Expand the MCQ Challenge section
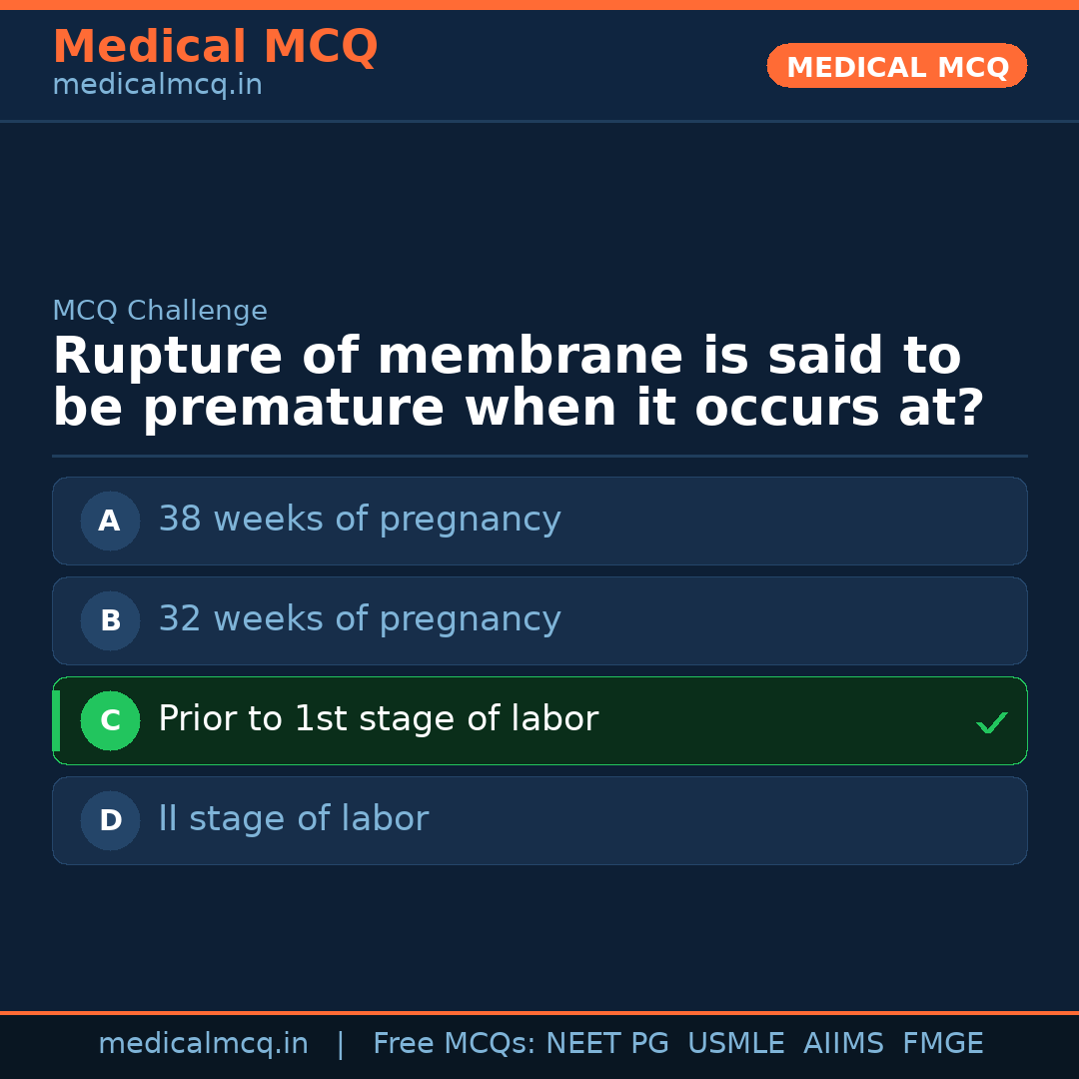Image resolution: width=1079 pixels, height=1079 pixels. tap(160, 311)
